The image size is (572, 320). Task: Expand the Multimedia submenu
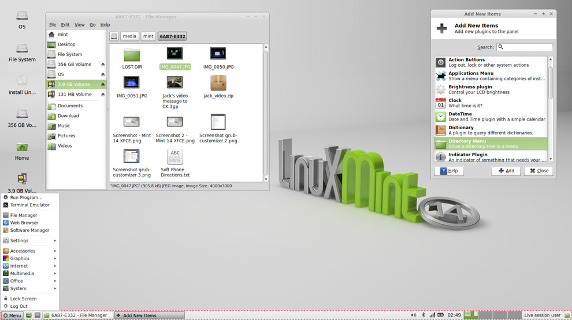point(30,273)
